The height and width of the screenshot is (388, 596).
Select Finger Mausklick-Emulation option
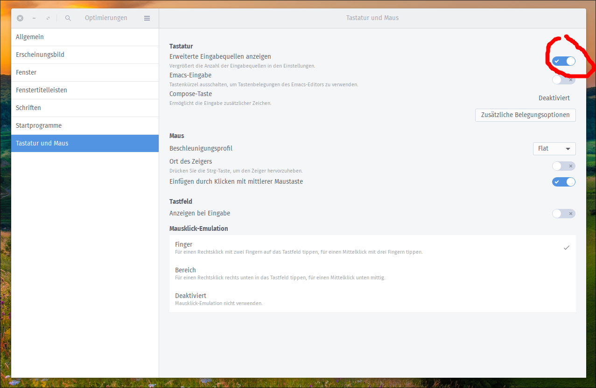pyautogui.click(x=372, y=248)
